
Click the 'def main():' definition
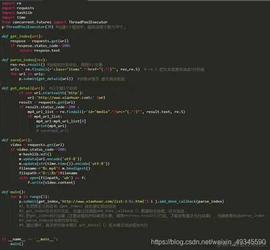pos(13,192)
